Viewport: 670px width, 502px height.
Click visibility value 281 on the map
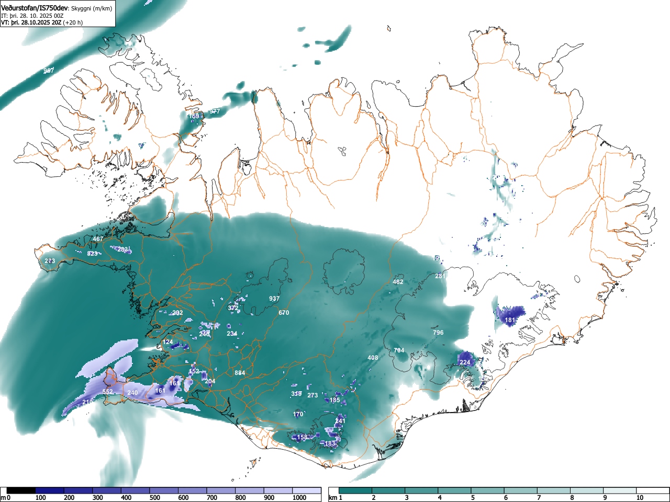click(x=440, y=276)
